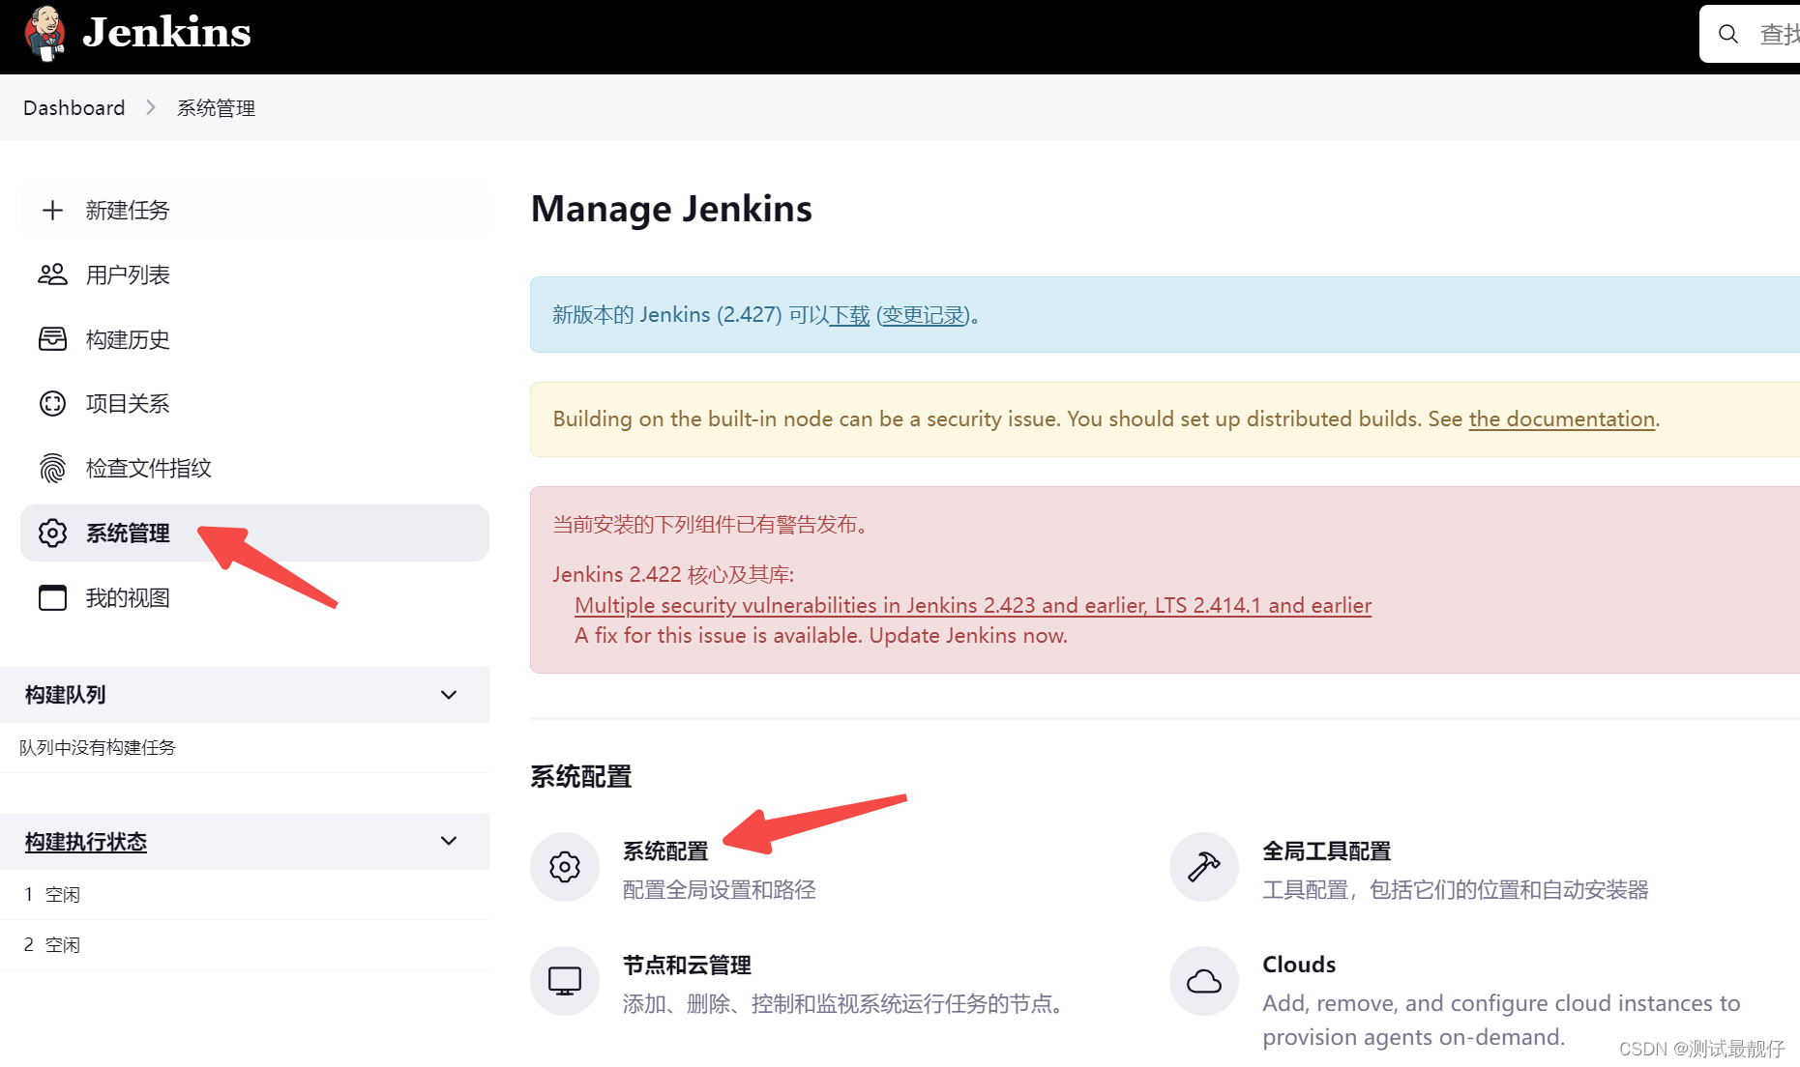Image resolution: width=1800 pixels, height=1067 pixels.
Task: Click the 构建队列 panel header
Action: [x=245, y=695]
